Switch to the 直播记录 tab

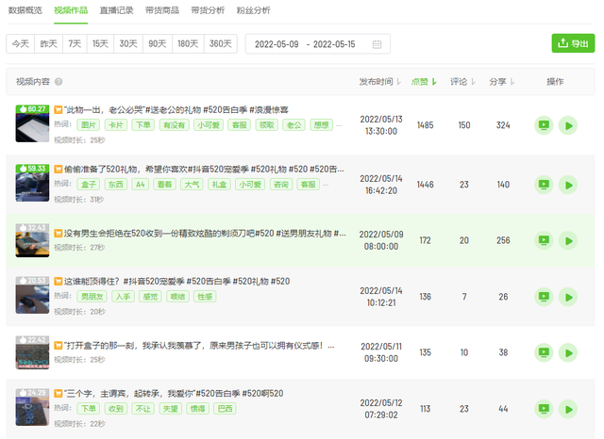117,10
